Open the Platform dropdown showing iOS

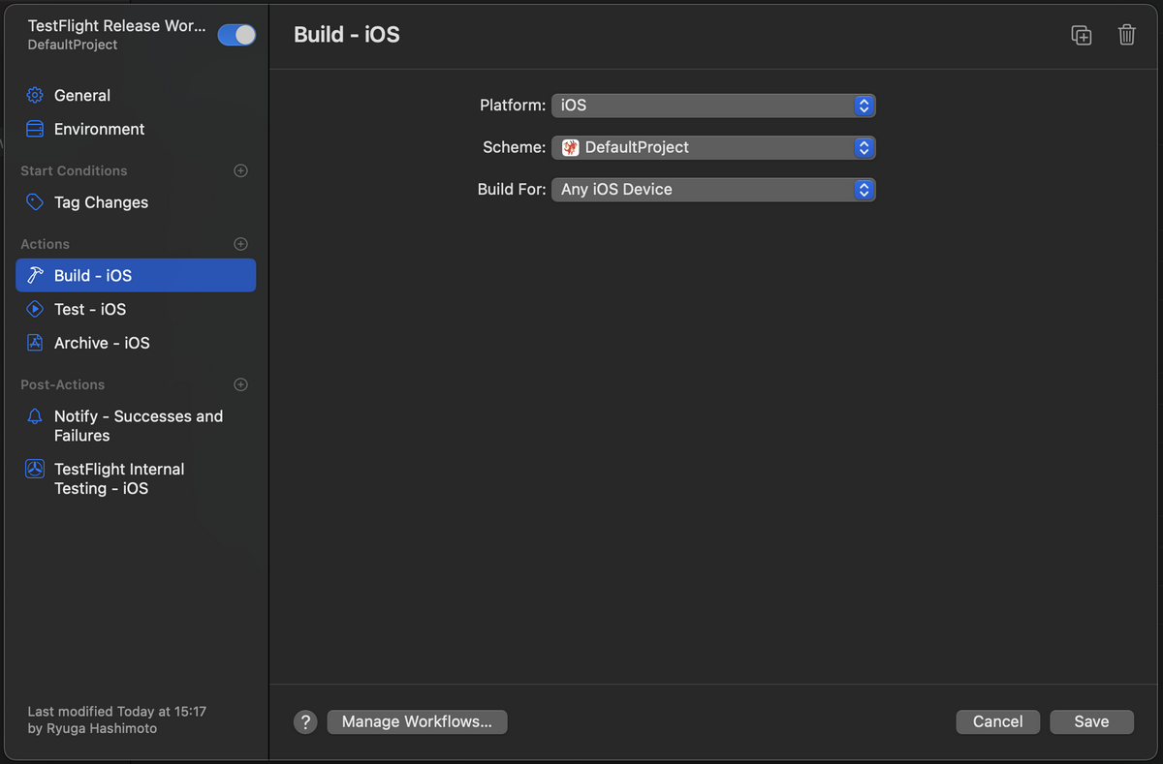click(713, 106)
